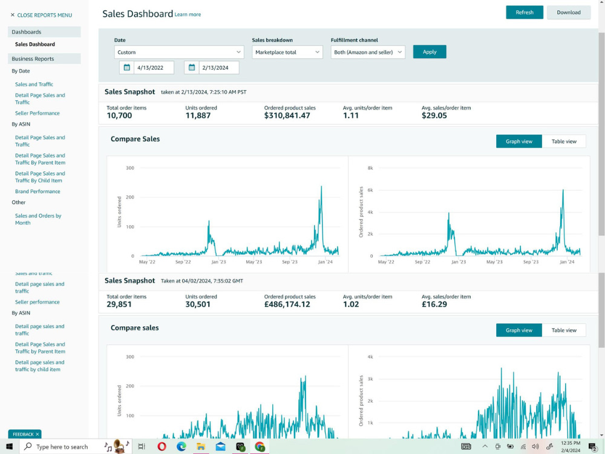Select Graph view in upper Compare Sales
The image size is (605, 454).
519,141
